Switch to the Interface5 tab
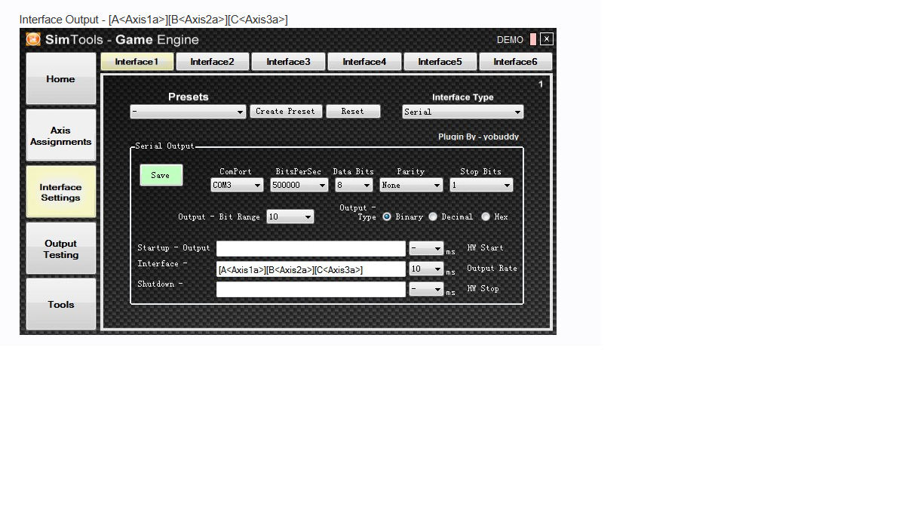The image size is (905, 516). tap(440, 62)
